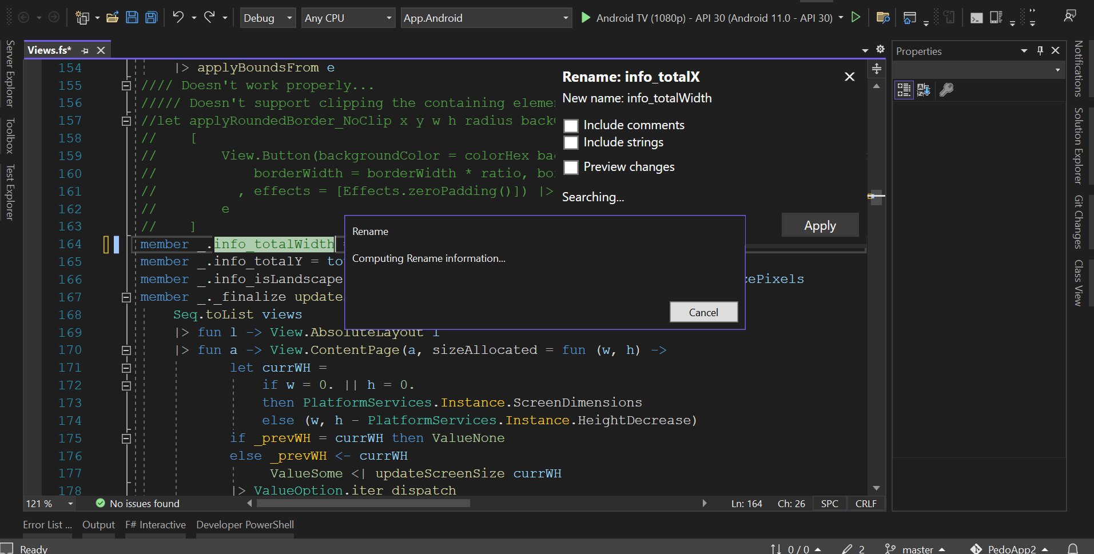
Task: Collapse the code region at line 170
Action: point(126,350)
